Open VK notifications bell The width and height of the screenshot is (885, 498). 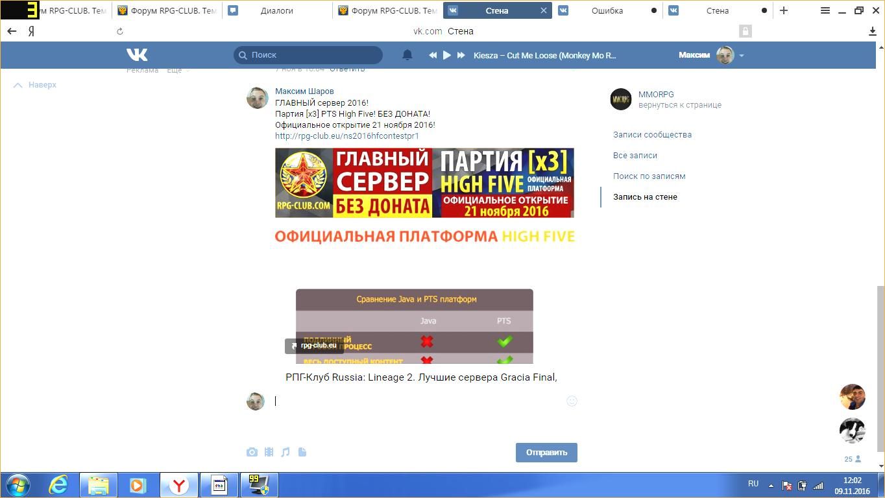pyautogui.click(x=407, y=55)
